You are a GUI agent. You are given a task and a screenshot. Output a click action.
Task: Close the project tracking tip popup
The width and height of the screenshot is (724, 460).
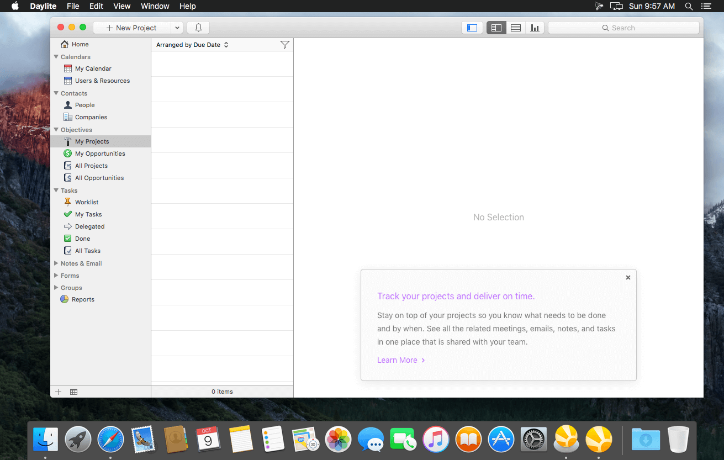(628, 278)
